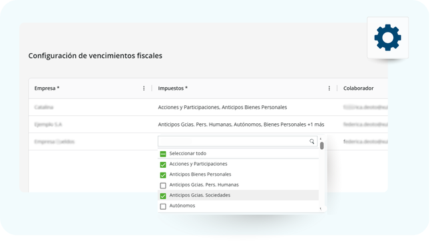430x243 pixels.
Task: Click the 'Autónomos' label text
Action: tap(182, 206)
